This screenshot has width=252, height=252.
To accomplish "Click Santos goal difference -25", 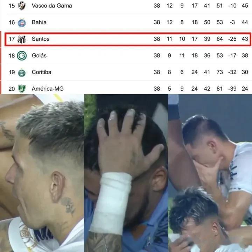I will (232, 39).
